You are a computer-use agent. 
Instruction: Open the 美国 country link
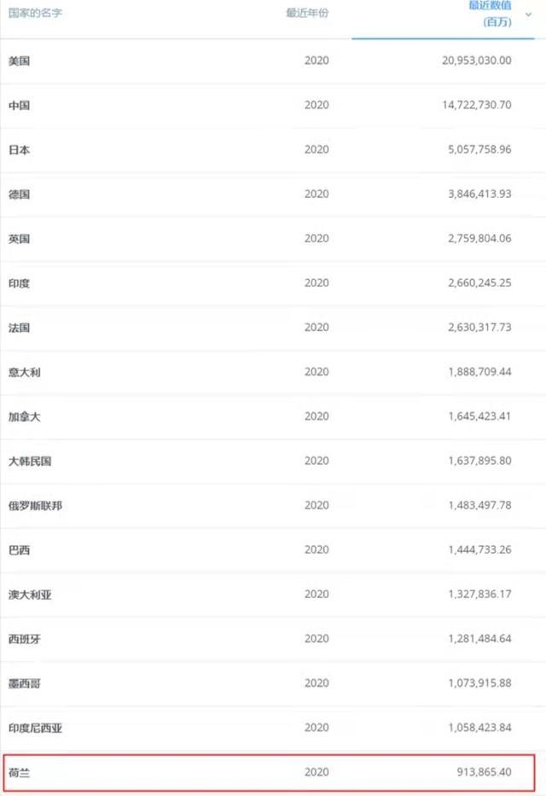coord(20,61)
